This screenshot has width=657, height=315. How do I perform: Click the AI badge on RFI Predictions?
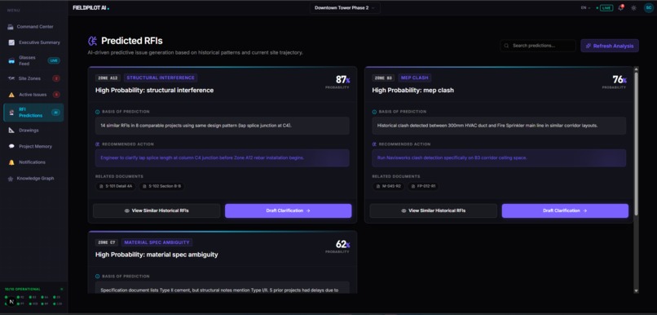coord(55,113)
